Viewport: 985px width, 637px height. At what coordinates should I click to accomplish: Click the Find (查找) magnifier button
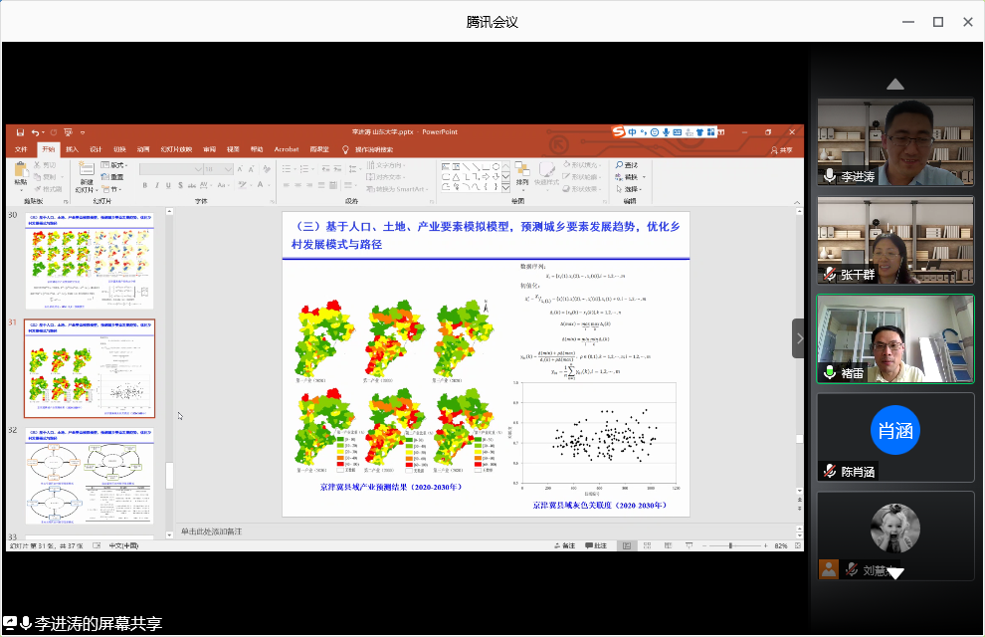pos(627,164)
